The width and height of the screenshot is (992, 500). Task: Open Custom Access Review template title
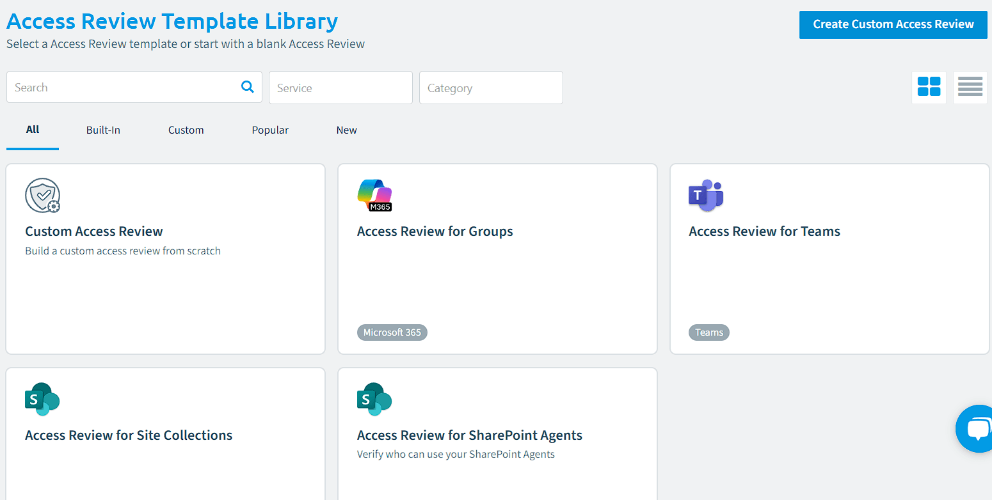point(94,231)
